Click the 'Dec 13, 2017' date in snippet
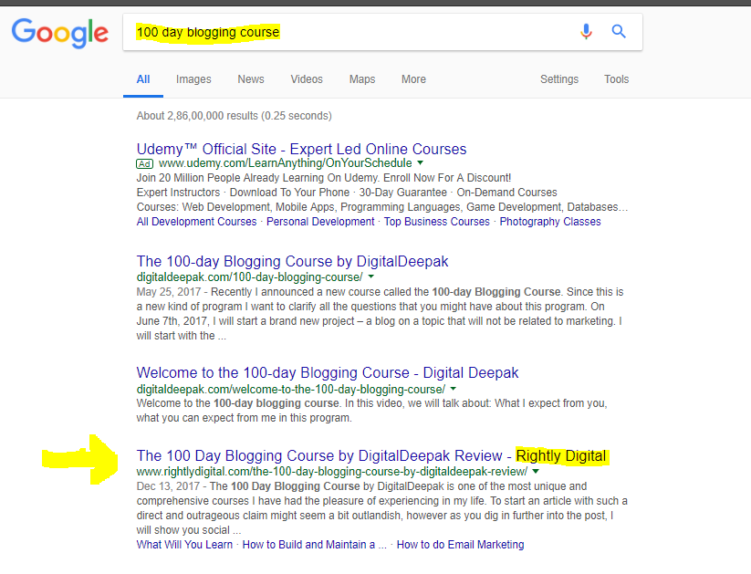Viewport: 751px width, 574px height. tap(168, 486)
